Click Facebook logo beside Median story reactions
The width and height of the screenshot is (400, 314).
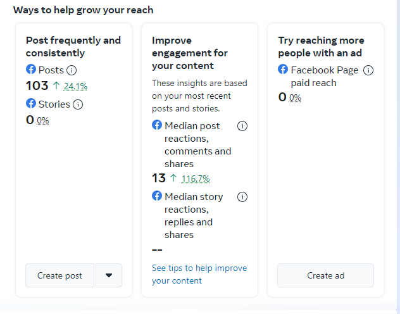(x=157, y=196)
